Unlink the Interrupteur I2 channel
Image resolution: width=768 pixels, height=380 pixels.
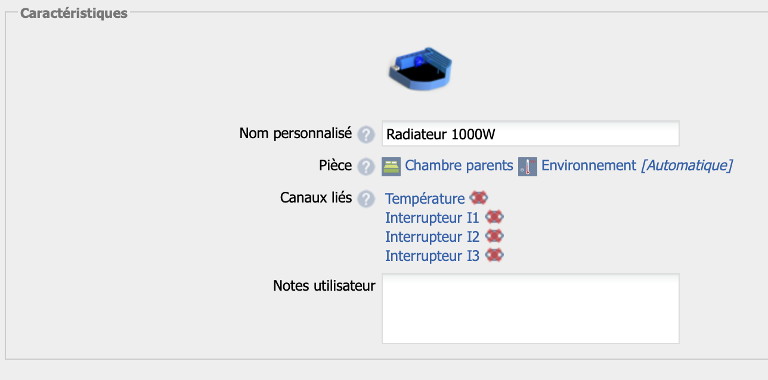[494, 236]
